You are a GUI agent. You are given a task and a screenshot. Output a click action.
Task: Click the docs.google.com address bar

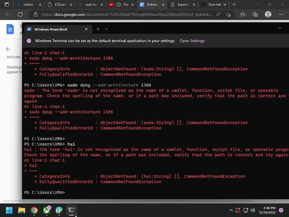tap(127, 14)
